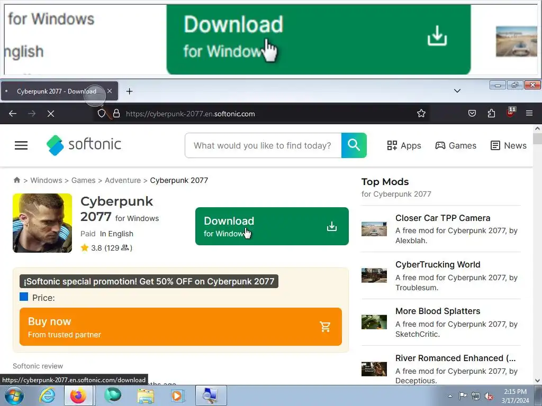The width and height of the screenshot is (542, 406).
Task: Open CyberTrucking World mod
Action: 438,264
